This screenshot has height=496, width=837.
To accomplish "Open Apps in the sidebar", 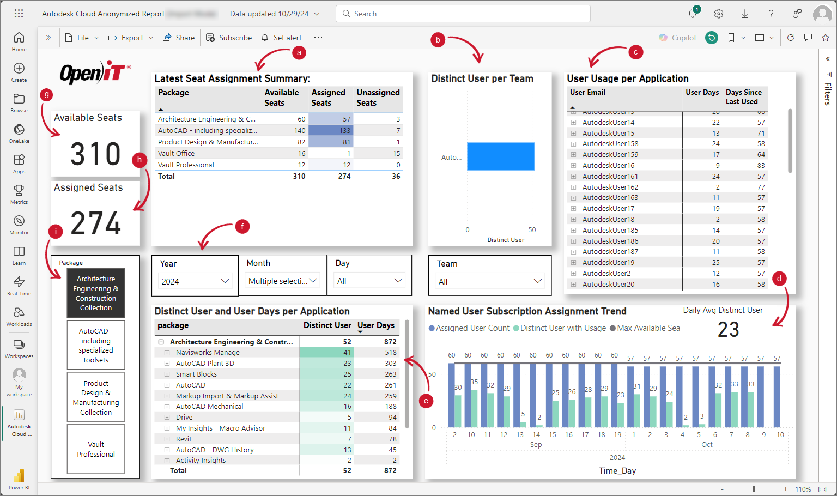I will [x=19, y=164].
